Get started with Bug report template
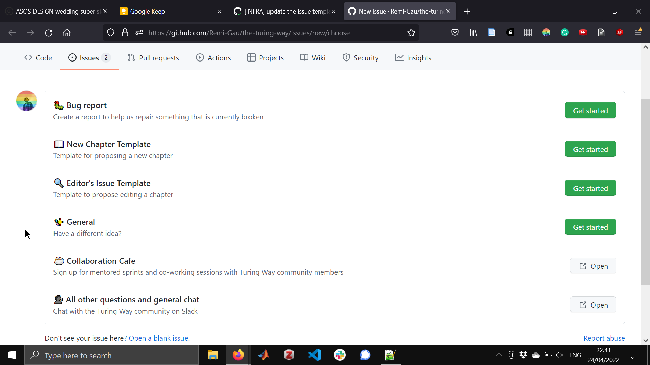 point(590,111)
